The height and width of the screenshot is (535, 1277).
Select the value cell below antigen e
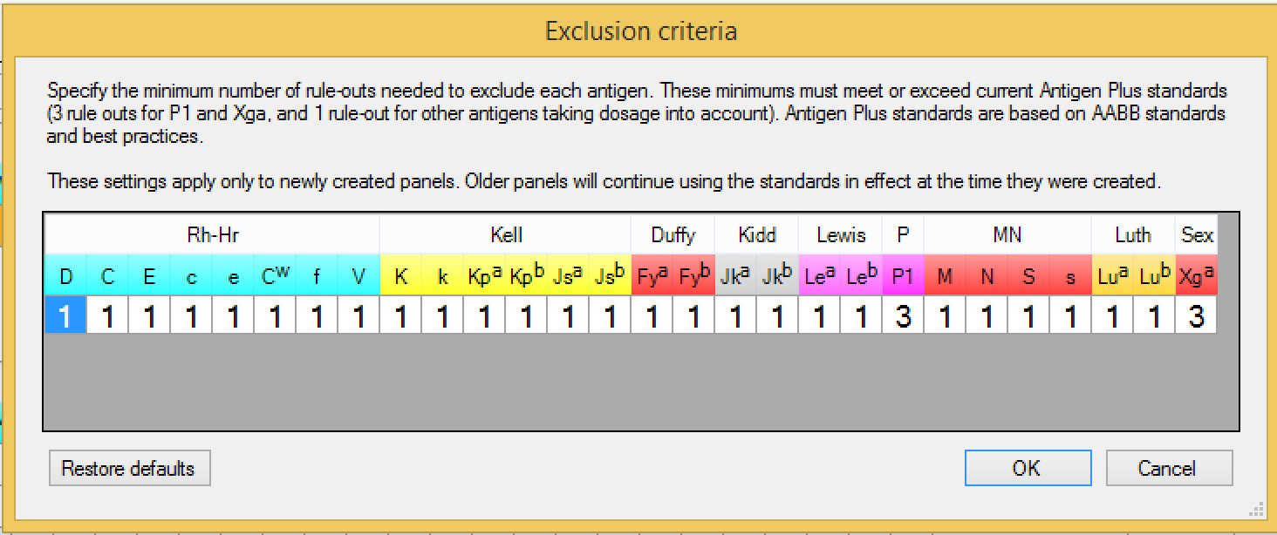(x=232, y=315)
